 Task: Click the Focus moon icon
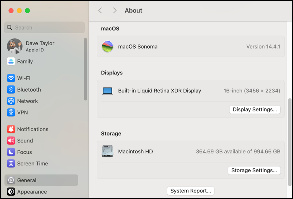(x=11, y=152)
